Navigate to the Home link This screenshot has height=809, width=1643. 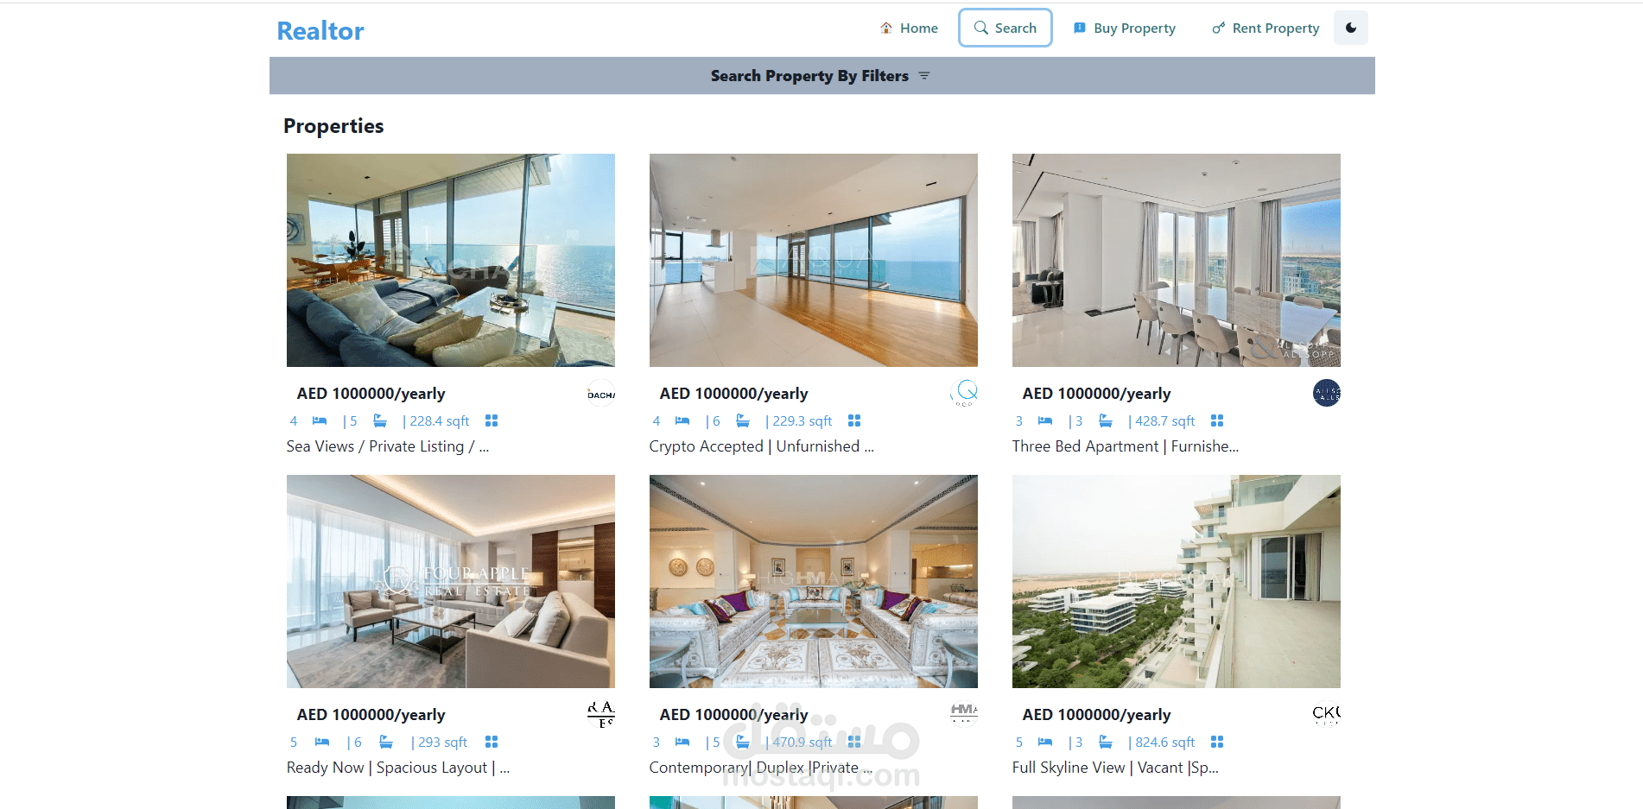909,28
